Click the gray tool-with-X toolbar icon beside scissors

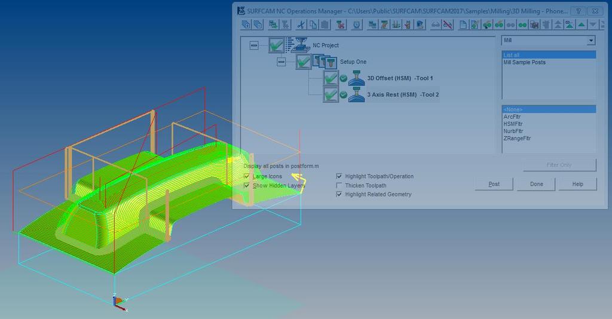coord(285,24)
